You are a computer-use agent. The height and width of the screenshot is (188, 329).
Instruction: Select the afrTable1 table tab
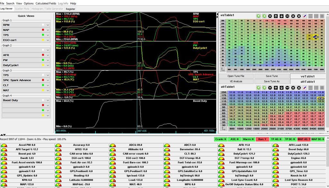(x=307, y=82)
